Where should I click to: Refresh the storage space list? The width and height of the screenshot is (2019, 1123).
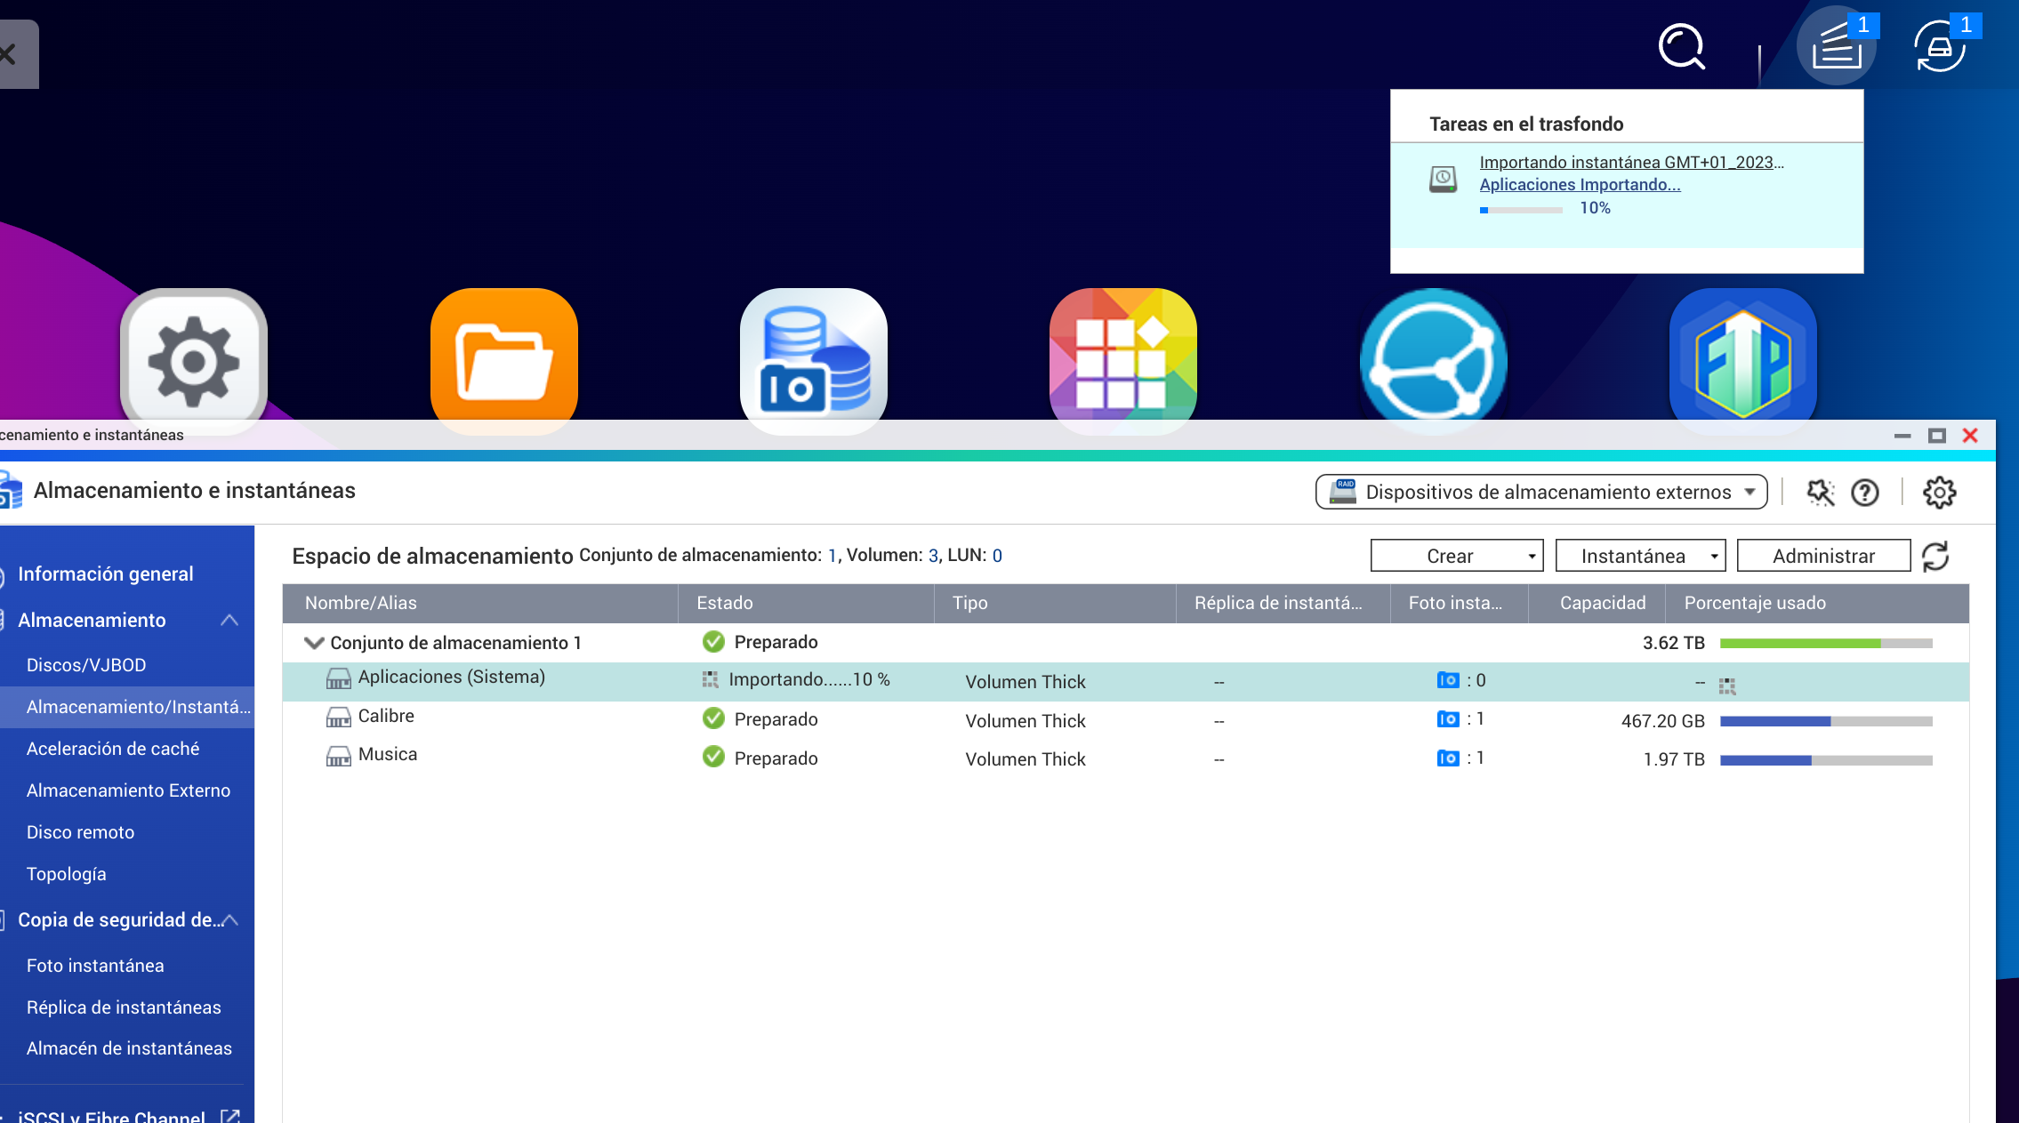pyautogui.click(x=1935, y=556)
